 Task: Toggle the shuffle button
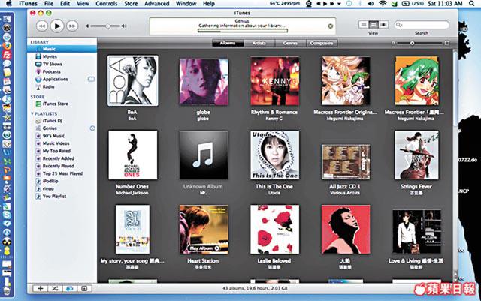click(55, 288)
